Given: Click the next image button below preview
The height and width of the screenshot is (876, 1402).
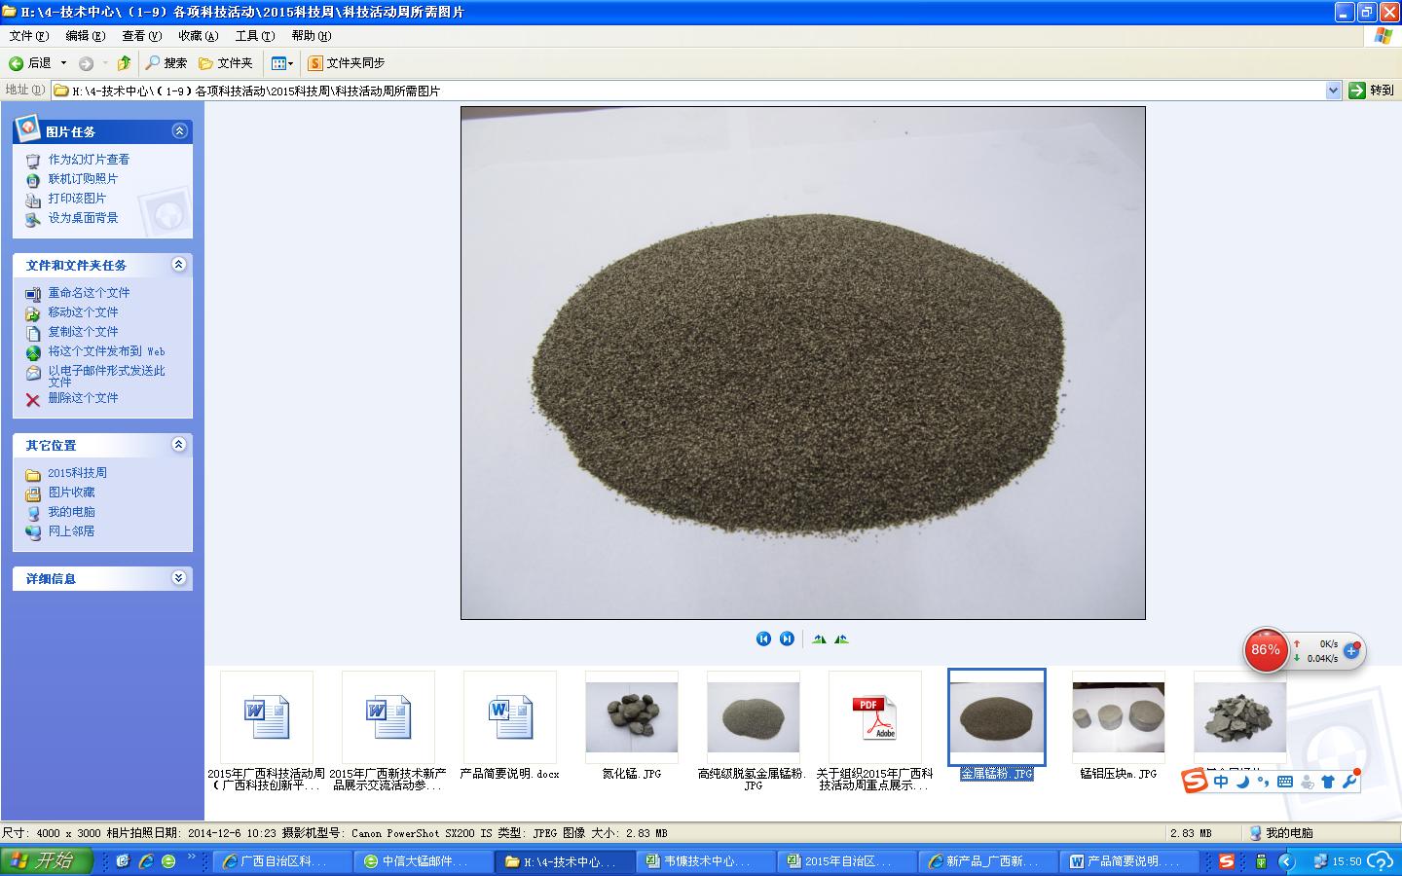Looking at the screenshot, I should [x=787, y=639].
